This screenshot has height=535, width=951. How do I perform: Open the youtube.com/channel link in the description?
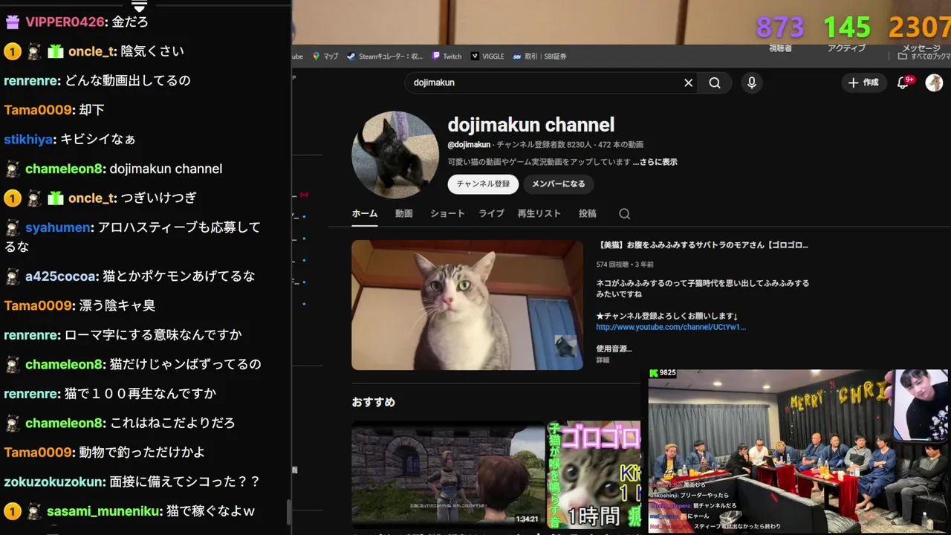(x=671, y=327)
